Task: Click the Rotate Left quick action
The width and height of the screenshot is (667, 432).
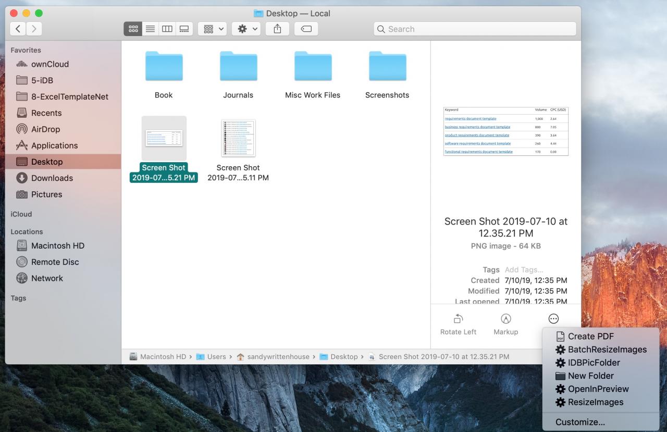Action: coord(459,324)
